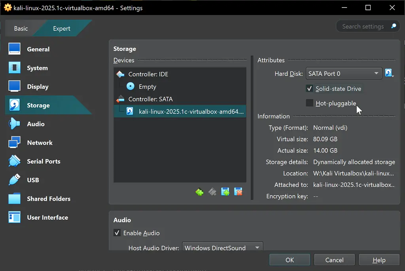Toggle the Solid-state Drive checkbox
The height and width of the screenshot is (271, 405).
pos(309,88)
